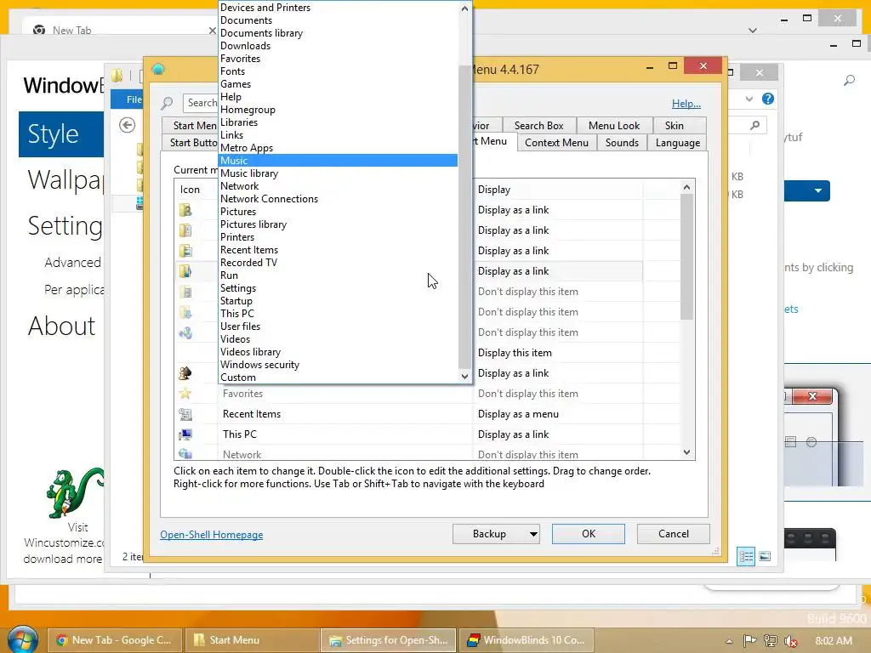Open the Sounds tab
Viewport: 871px width, 653px height.
click(x=622, y=143)
